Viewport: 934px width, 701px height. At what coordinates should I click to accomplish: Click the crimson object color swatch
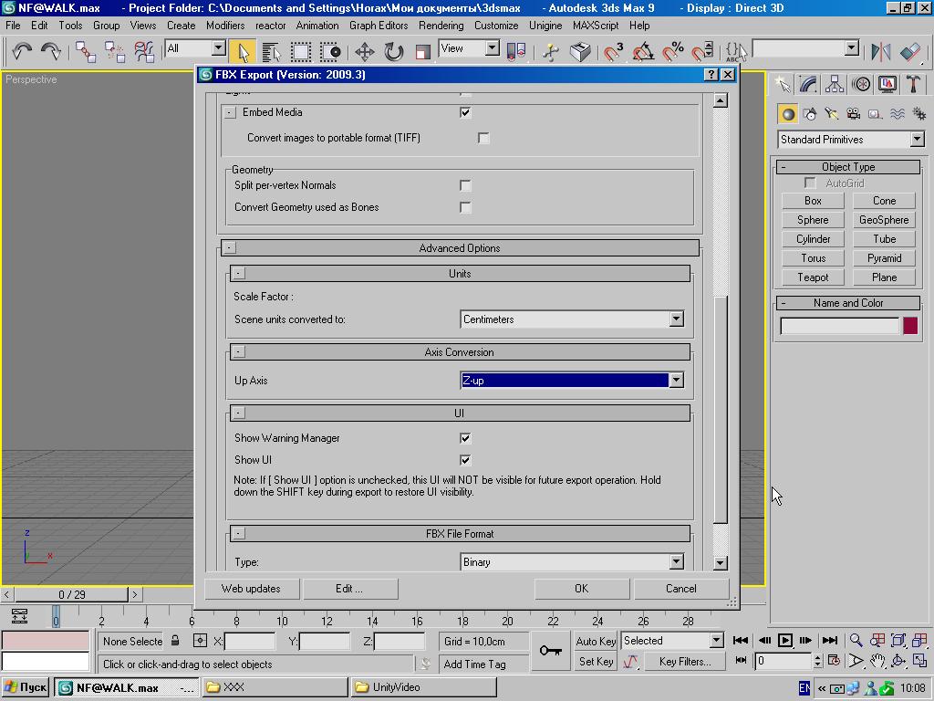click(910, 326)
